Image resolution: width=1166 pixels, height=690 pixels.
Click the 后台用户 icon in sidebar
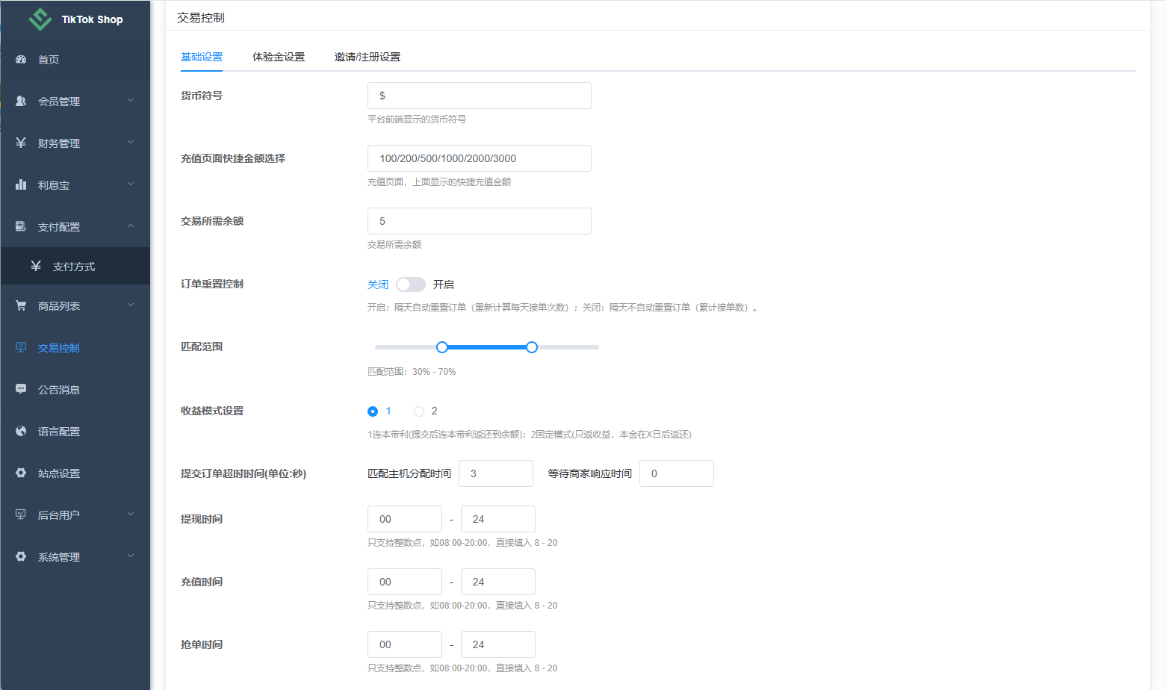point(21,515)
